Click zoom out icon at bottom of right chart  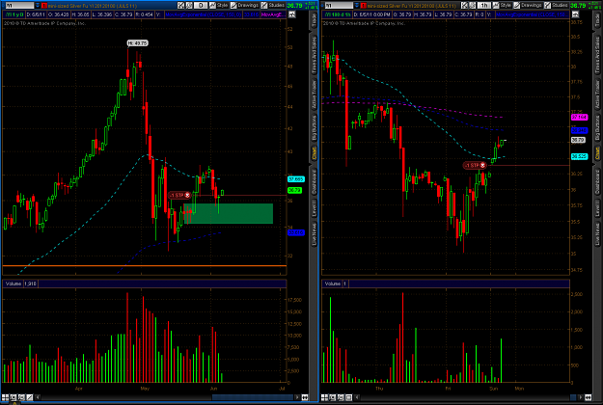(341, 397)
